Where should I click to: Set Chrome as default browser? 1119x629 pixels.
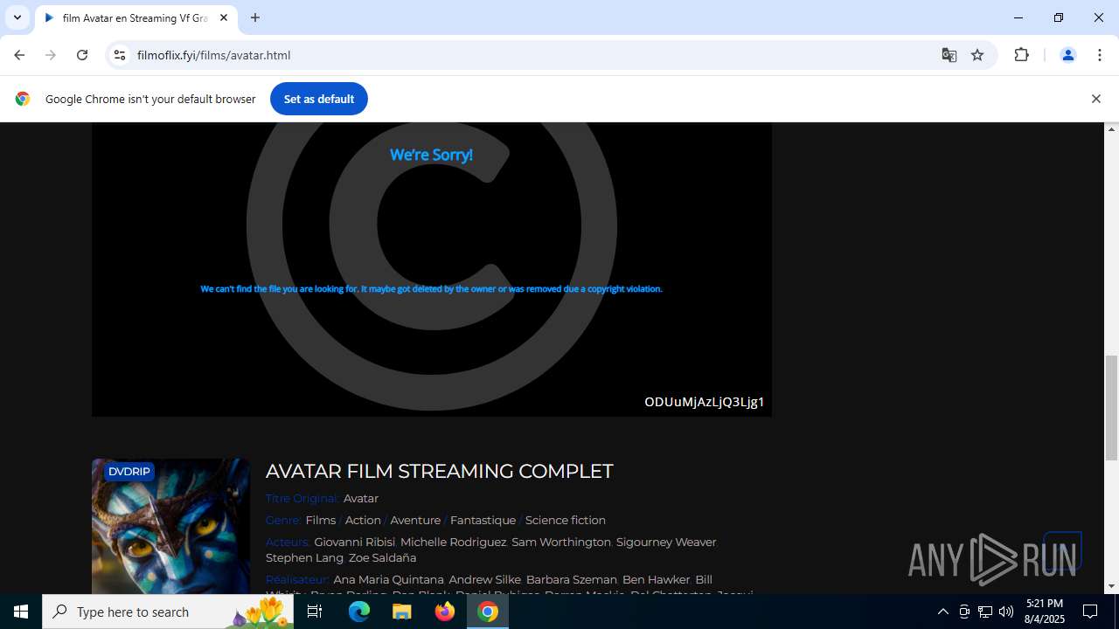[319, 99]
